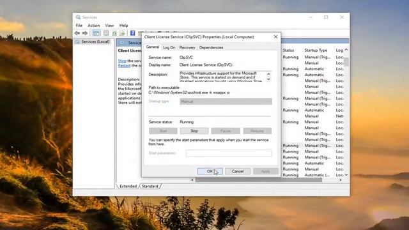Open the Help menu in Services
Viewport: 409px width, 230px height.
tap(123, 26)
